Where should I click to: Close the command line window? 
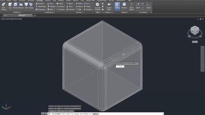point(44,114)
